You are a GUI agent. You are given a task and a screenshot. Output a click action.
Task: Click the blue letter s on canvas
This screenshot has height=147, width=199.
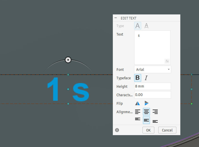point(81,92)
